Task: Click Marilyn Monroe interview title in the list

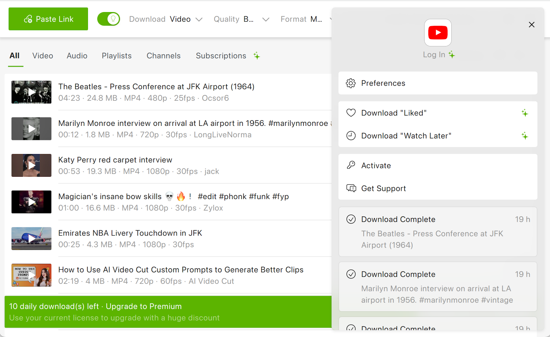Action: coord(195,123)
